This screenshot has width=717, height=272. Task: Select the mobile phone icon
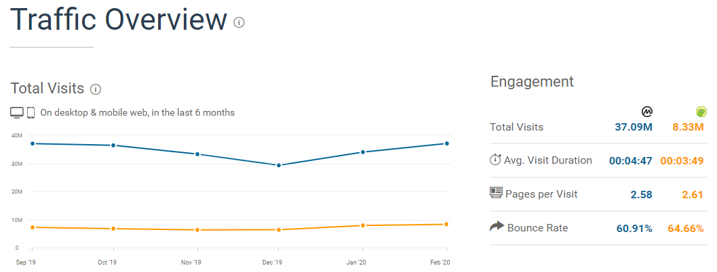tap(31, 112)
